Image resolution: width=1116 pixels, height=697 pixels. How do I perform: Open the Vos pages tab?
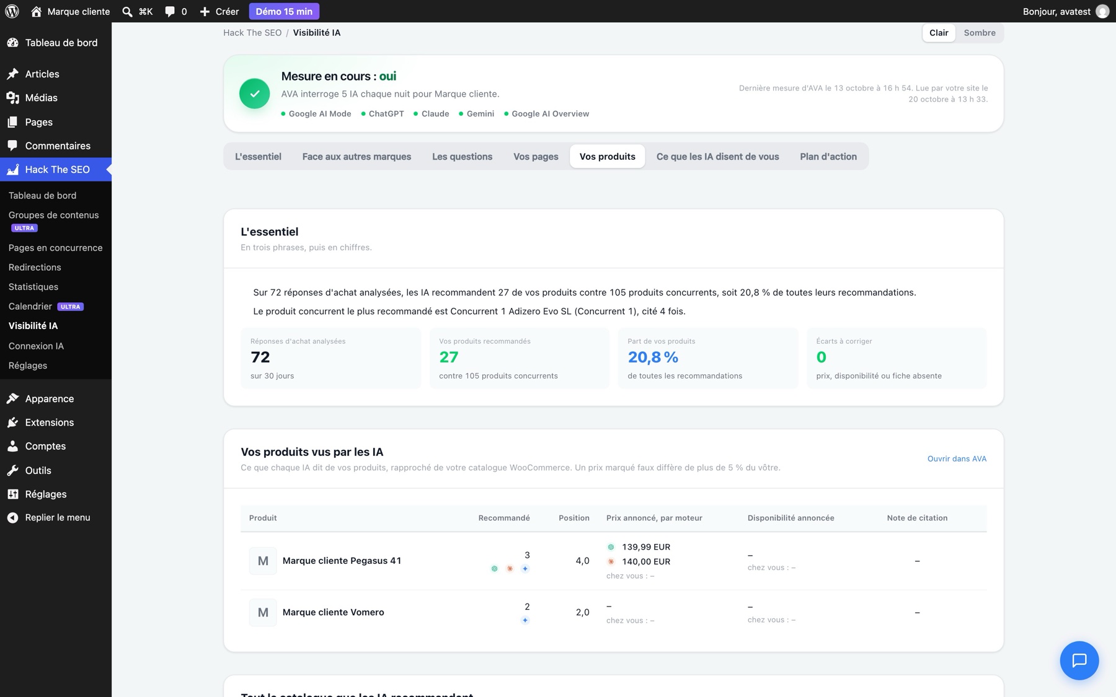(536, 157)
